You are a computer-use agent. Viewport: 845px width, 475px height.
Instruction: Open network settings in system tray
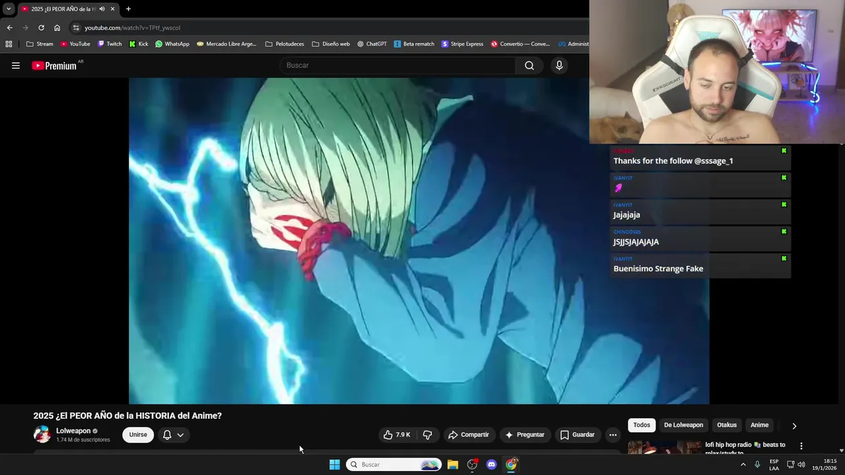coord(790,464)
